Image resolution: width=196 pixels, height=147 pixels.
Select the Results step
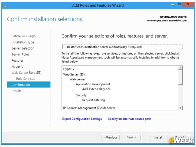[17, 91]
